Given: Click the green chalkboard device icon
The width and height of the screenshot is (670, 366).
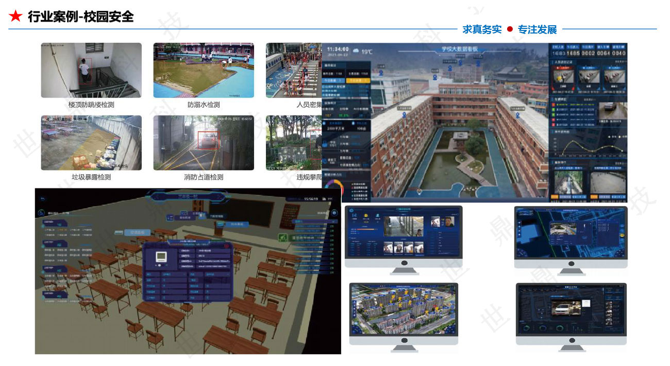Looking at the screenshot, I should tap(282, 237).
